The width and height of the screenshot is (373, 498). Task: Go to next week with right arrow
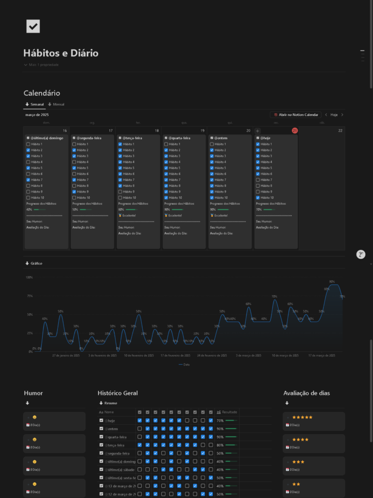342,115
